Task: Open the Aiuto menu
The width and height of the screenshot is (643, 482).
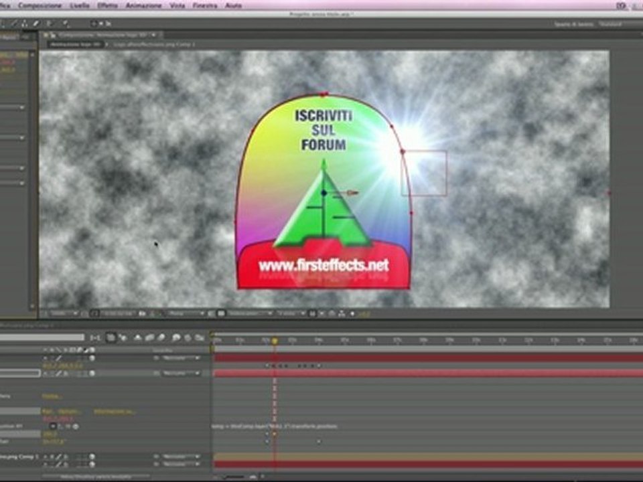Action: coord(233,6)
